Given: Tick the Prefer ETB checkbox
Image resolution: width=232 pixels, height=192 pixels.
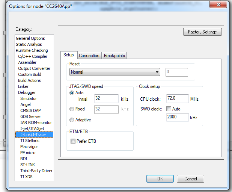Looking at the screenshot, I should (x=73, y=141).
